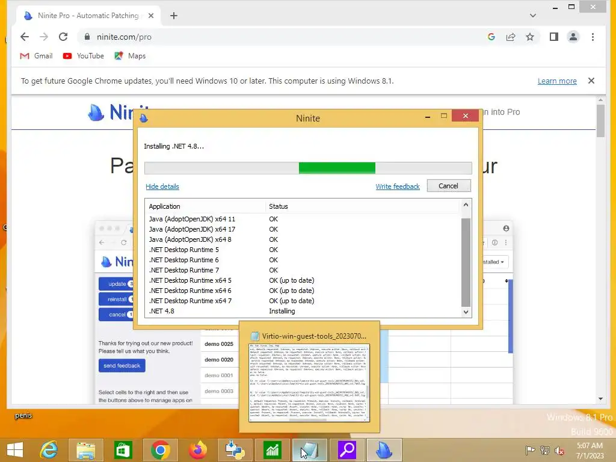Open Chrome side panel
This screenshot has height=462, width=616.
[x=554, y=37]
